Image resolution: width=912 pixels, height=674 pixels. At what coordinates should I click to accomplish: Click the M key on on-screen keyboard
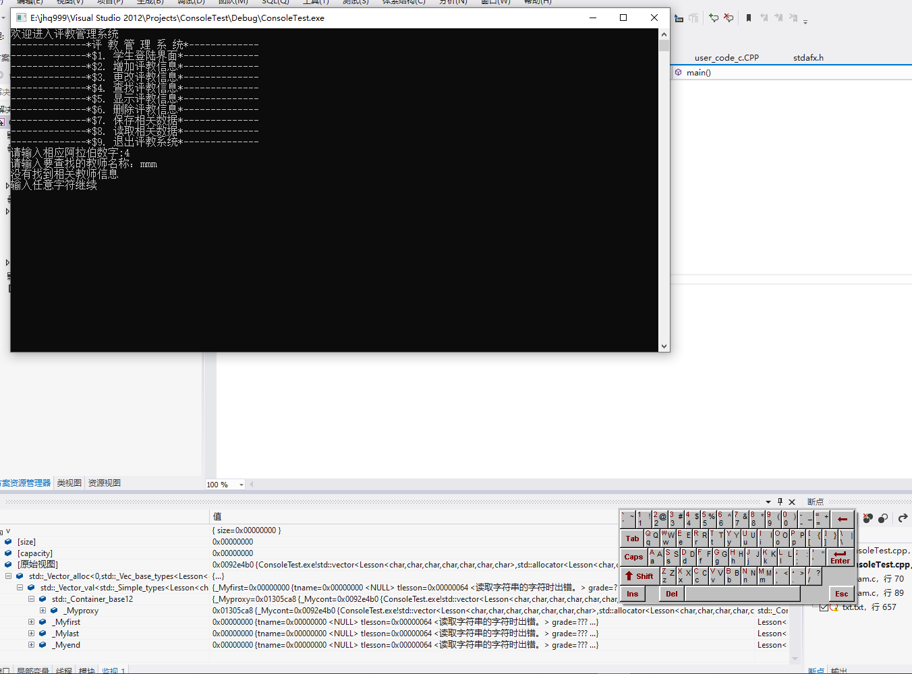point(765,576)
